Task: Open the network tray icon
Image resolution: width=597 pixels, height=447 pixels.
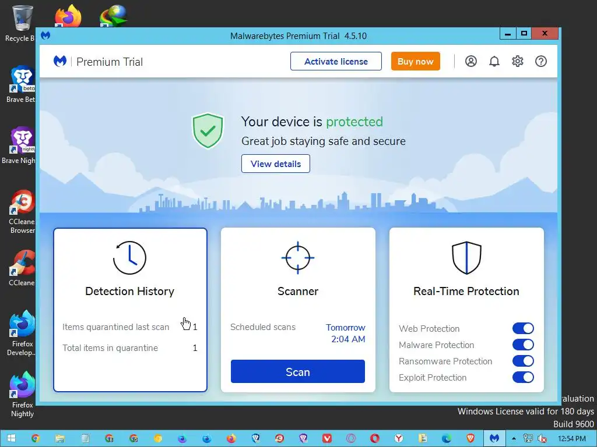Action: [x=528, y=438]
